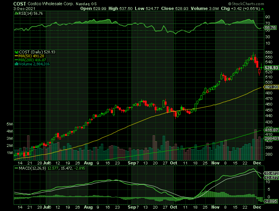Click the volume bars icon in legend
This screenshot has height=211, width=279.
click(x=17, y=64)
